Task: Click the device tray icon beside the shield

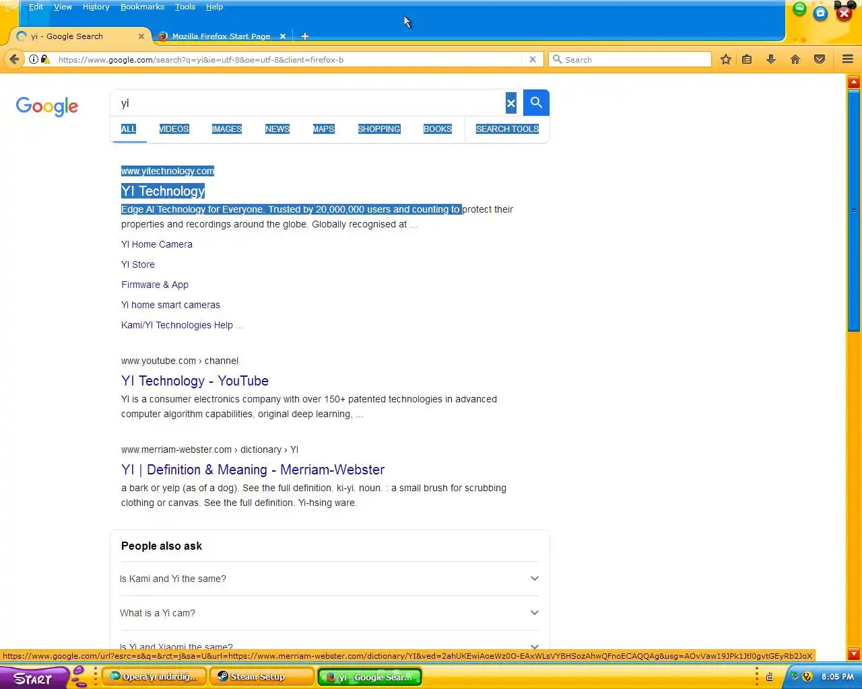Action: [795, 676]
